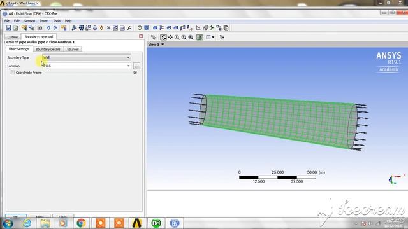The height and width of the screenshot is (229, 408).
Task: Open the file explorer taskbar icon
Action: point(45,223)
